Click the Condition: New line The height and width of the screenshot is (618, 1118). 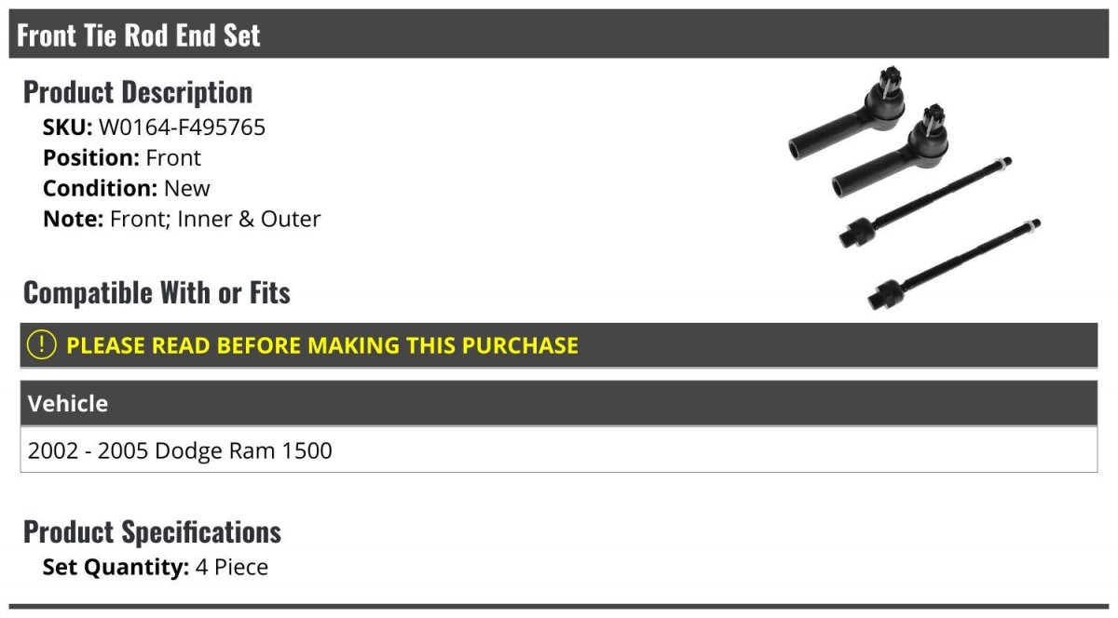[x=127, y=189]
